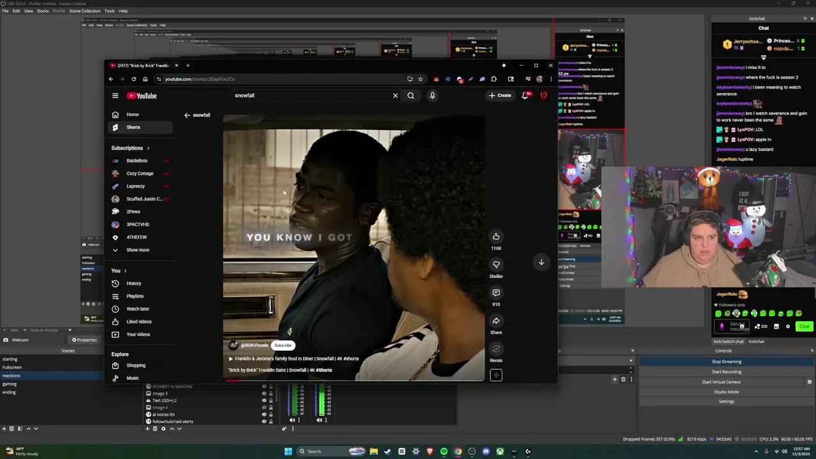Open Virtual Camera settings gear
Image resolution: width=816 pixels, height=459 pixels.
[810, 382]
